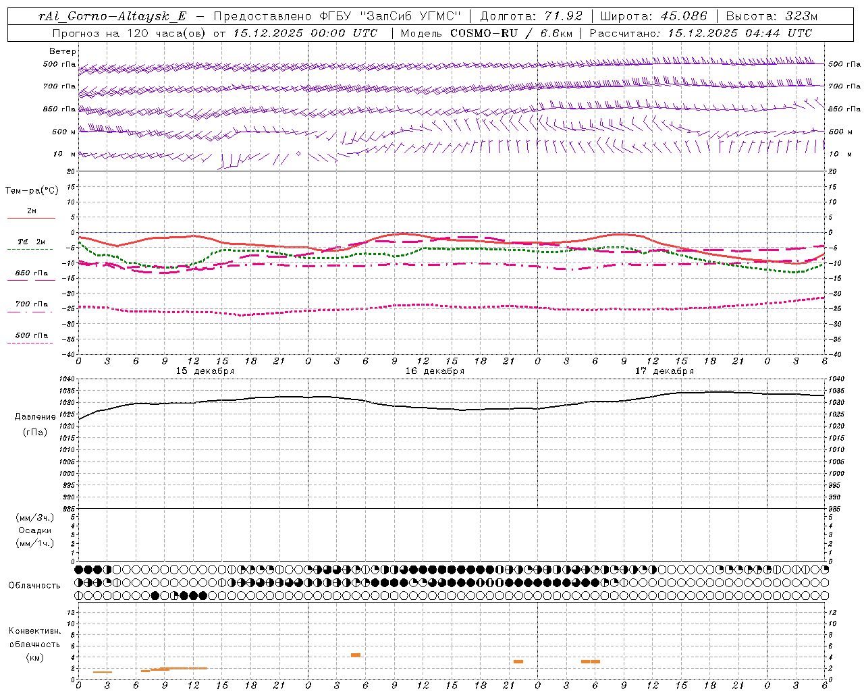Click the 850 гПа entry in temperature legend
Image resolution: width=864 pixels, height=691 pixels.
point(31,275)
